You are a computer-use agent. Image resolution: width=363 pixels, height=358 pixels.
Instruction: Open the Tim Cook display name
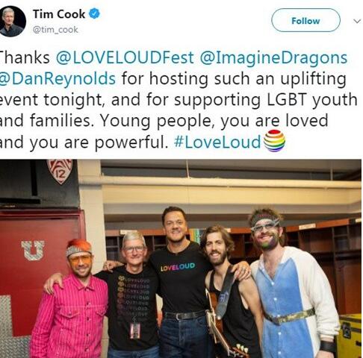[59, 14]
